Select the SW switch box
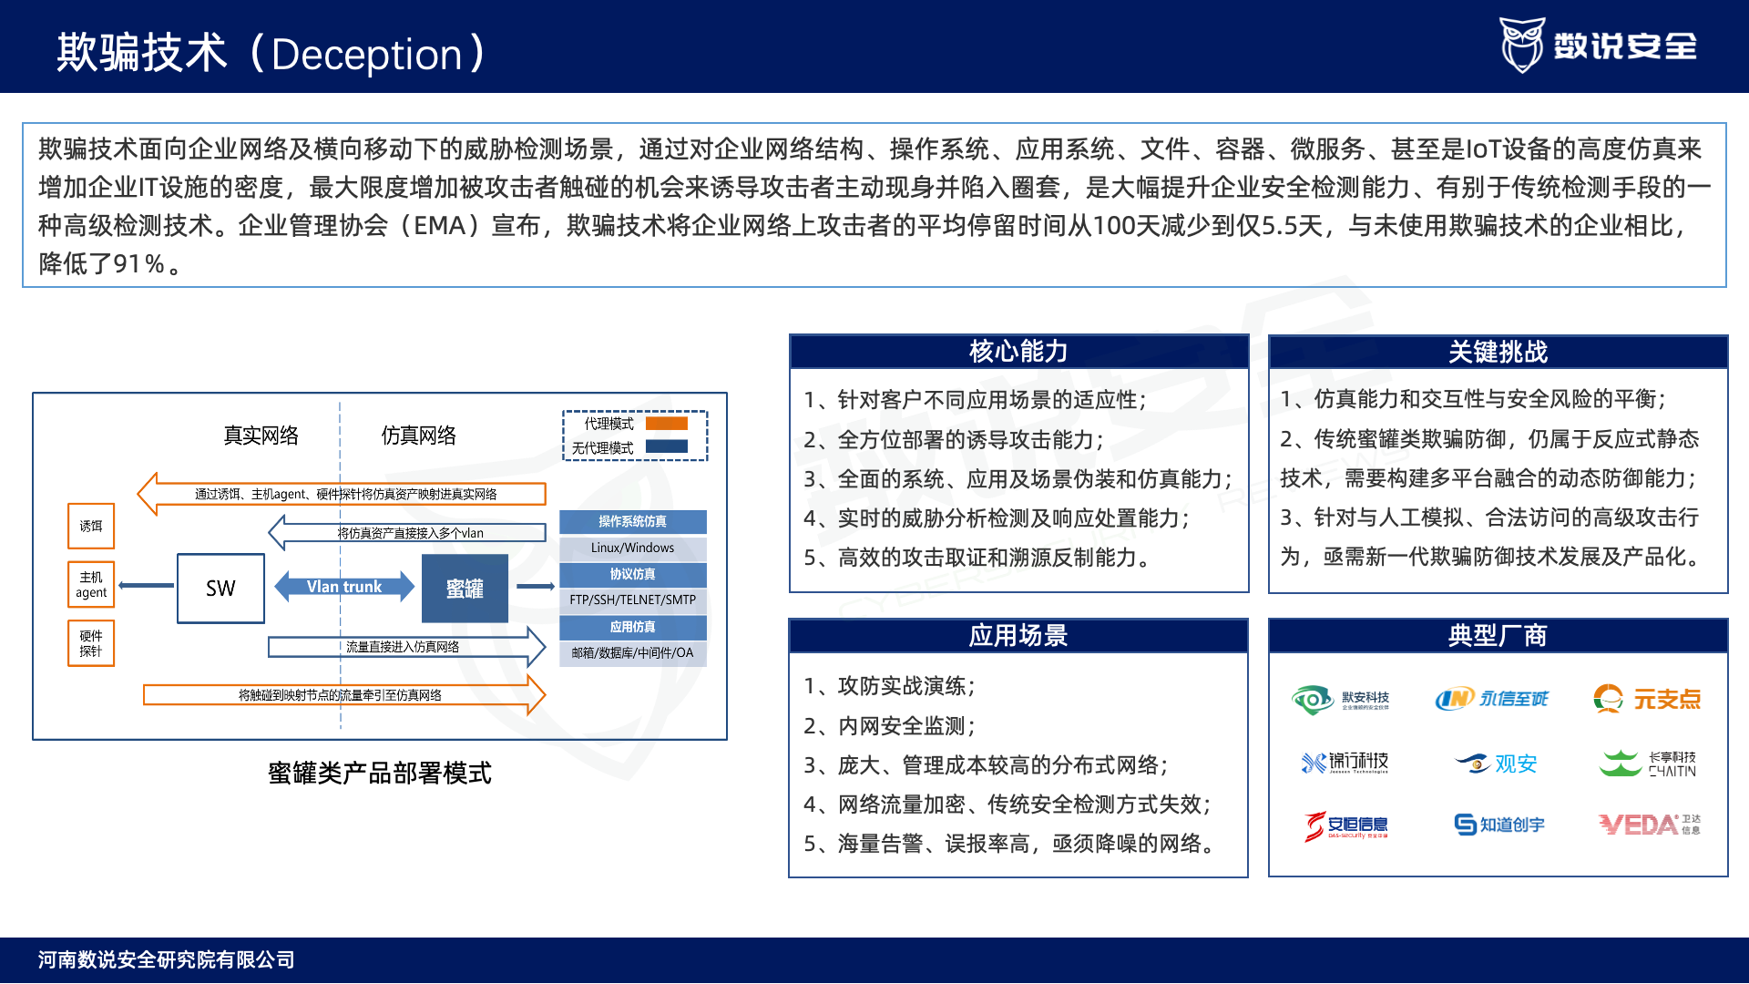 (220, 589)
